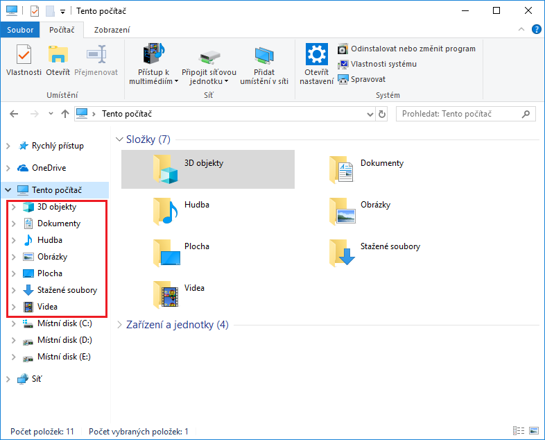Expand Dokumenty in the tree
Viewport: 545px width, 440px height.
pyautogui.click(x=14, y=223)
